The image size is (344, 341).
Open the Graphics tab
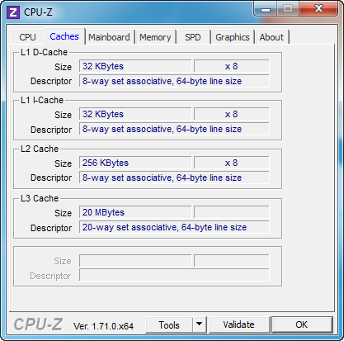tap(233, 37)
